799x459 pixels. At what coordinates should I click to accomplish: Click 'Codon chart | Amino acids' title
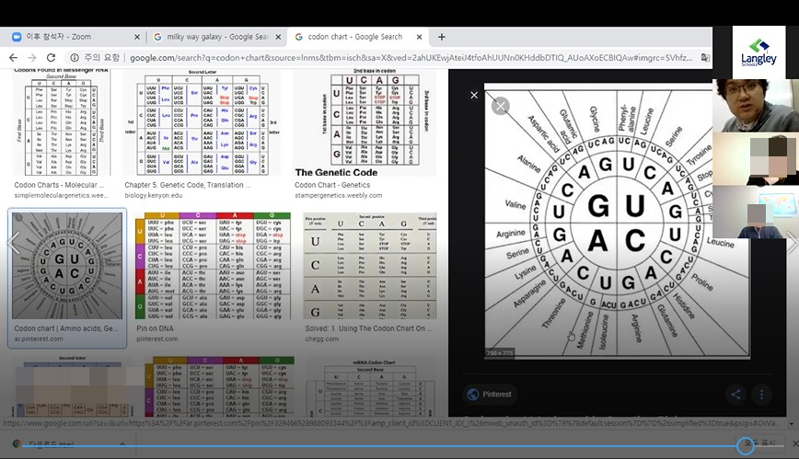[65, 328]
